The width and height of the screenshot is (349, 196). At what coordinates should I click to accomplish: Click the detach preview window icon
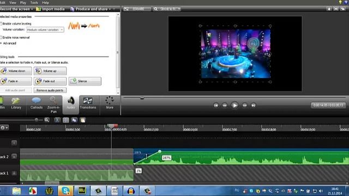click(343, 9)
